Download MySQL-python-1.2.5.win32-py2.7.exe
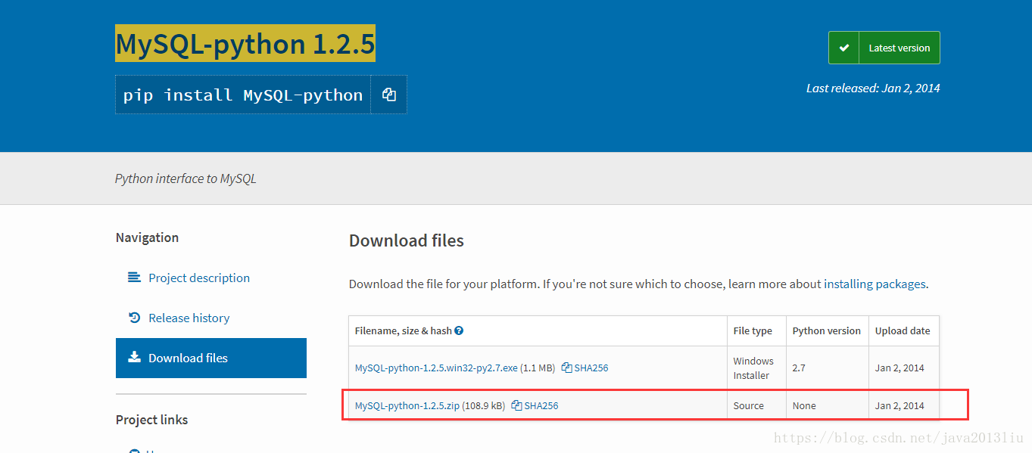 [x=436, y=368]
